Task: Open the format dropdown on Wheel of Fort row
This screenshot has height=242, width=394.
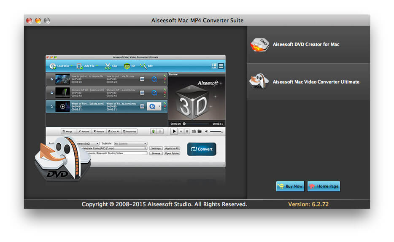Action: point(159,106)
